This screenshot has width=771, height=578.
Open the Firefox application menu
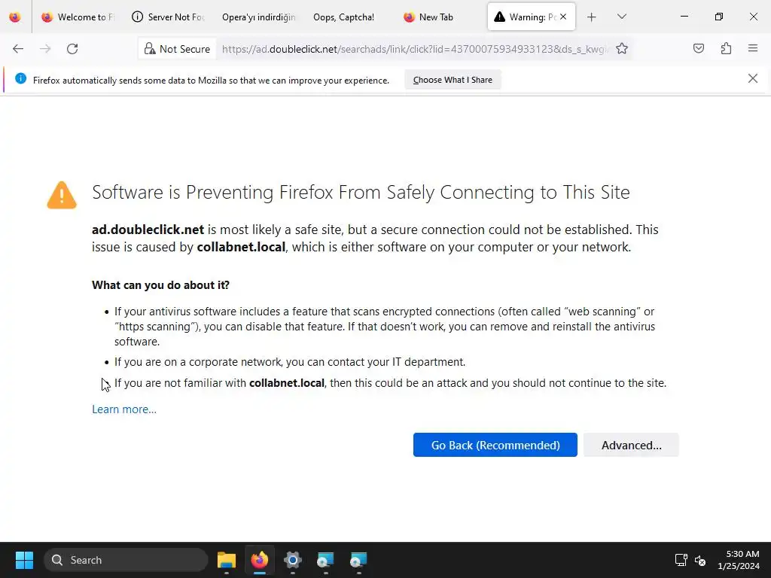point(753,49)
